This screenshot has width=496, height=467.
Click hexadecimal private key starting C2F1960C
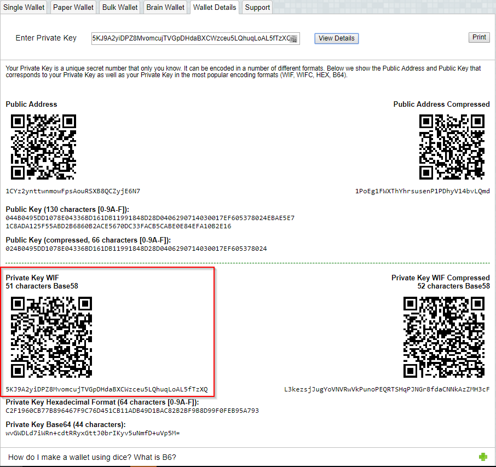[x=132, y=411]
